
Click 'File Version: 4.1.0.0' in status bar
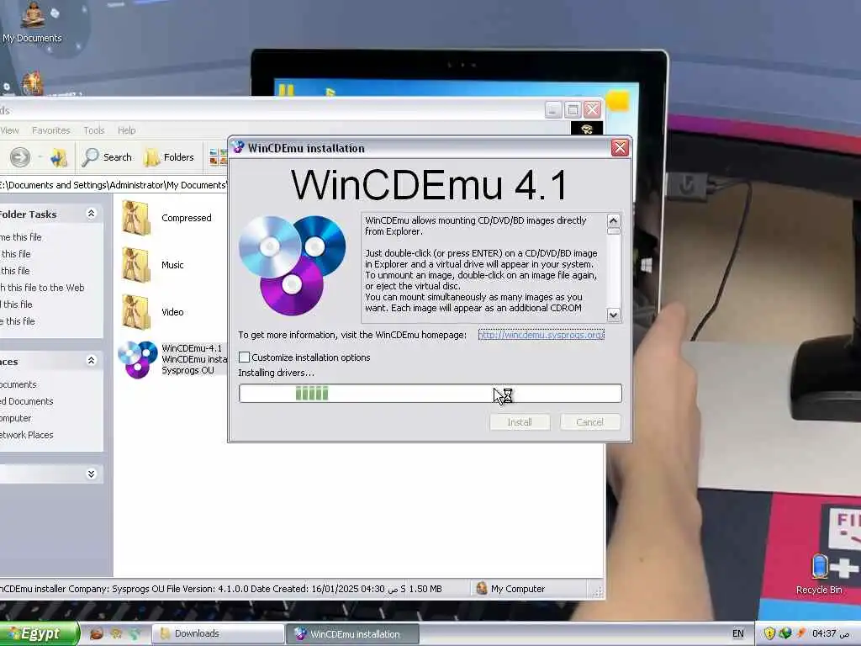point(207,589)
